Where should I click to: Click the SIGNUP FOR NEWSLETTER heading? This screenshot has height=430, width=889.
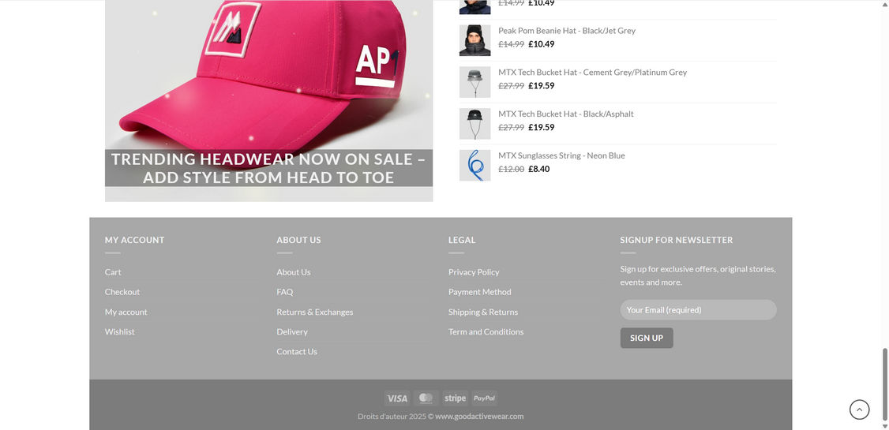(677, 240)
